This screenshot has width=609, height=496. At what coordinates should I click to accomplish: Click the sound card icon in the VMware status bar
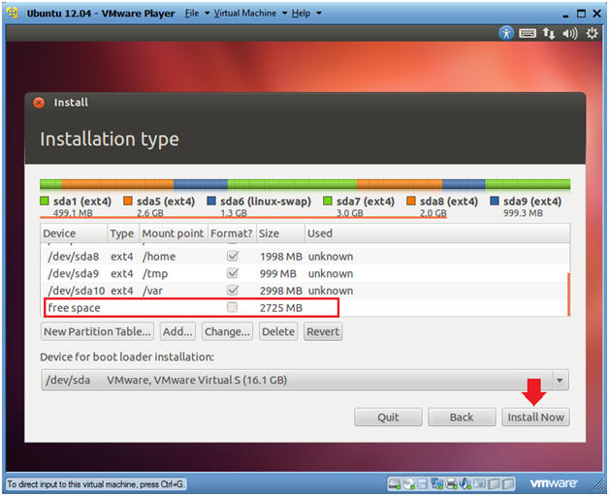[465, 484]
